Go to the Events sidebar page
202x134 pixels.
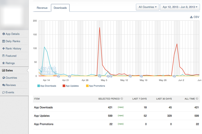pyautogui.click(x=10, y=92)
